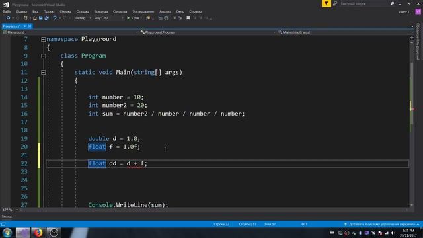Click add to source control in status bar
The height and width of the screenshot is (238, 423).
pos(381,224)
